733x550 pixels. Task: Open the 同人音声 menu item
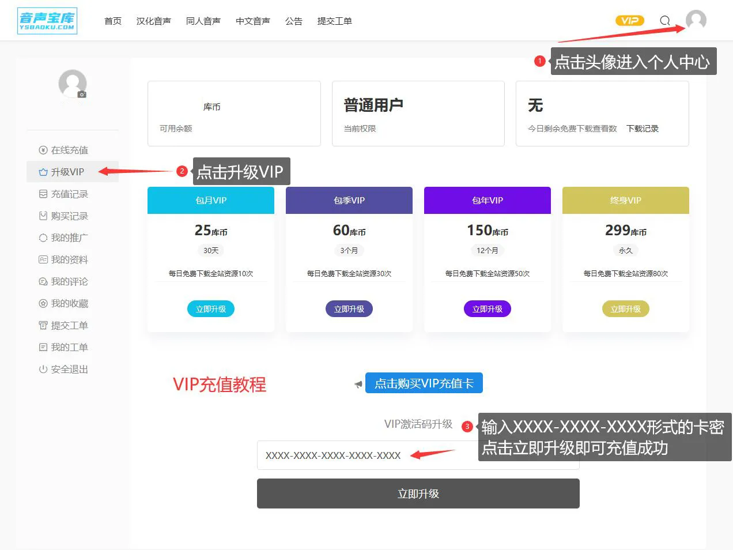tap(203, 21)
